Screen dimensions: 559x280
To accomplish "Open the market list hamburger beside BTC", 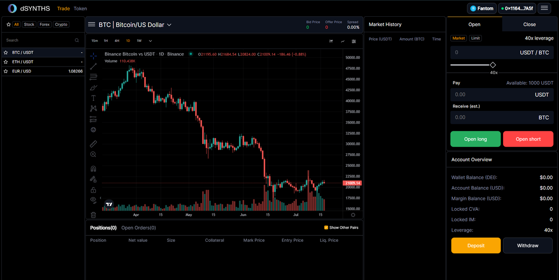I will pos(92,25).
